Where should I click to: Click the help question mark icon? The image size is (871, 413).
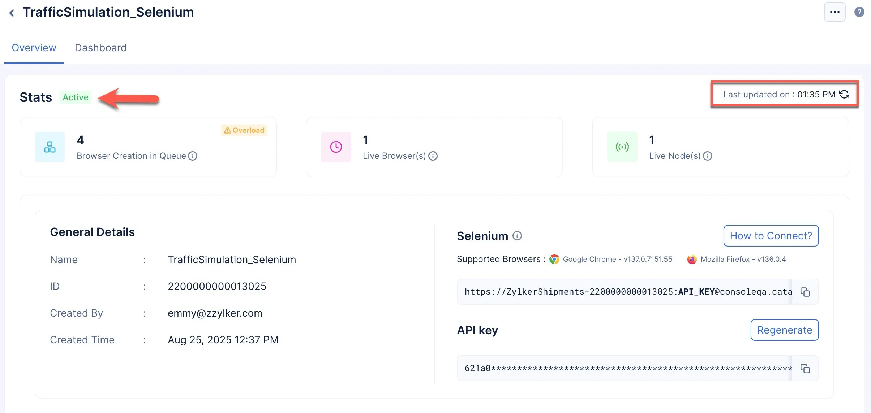point(859,12)
